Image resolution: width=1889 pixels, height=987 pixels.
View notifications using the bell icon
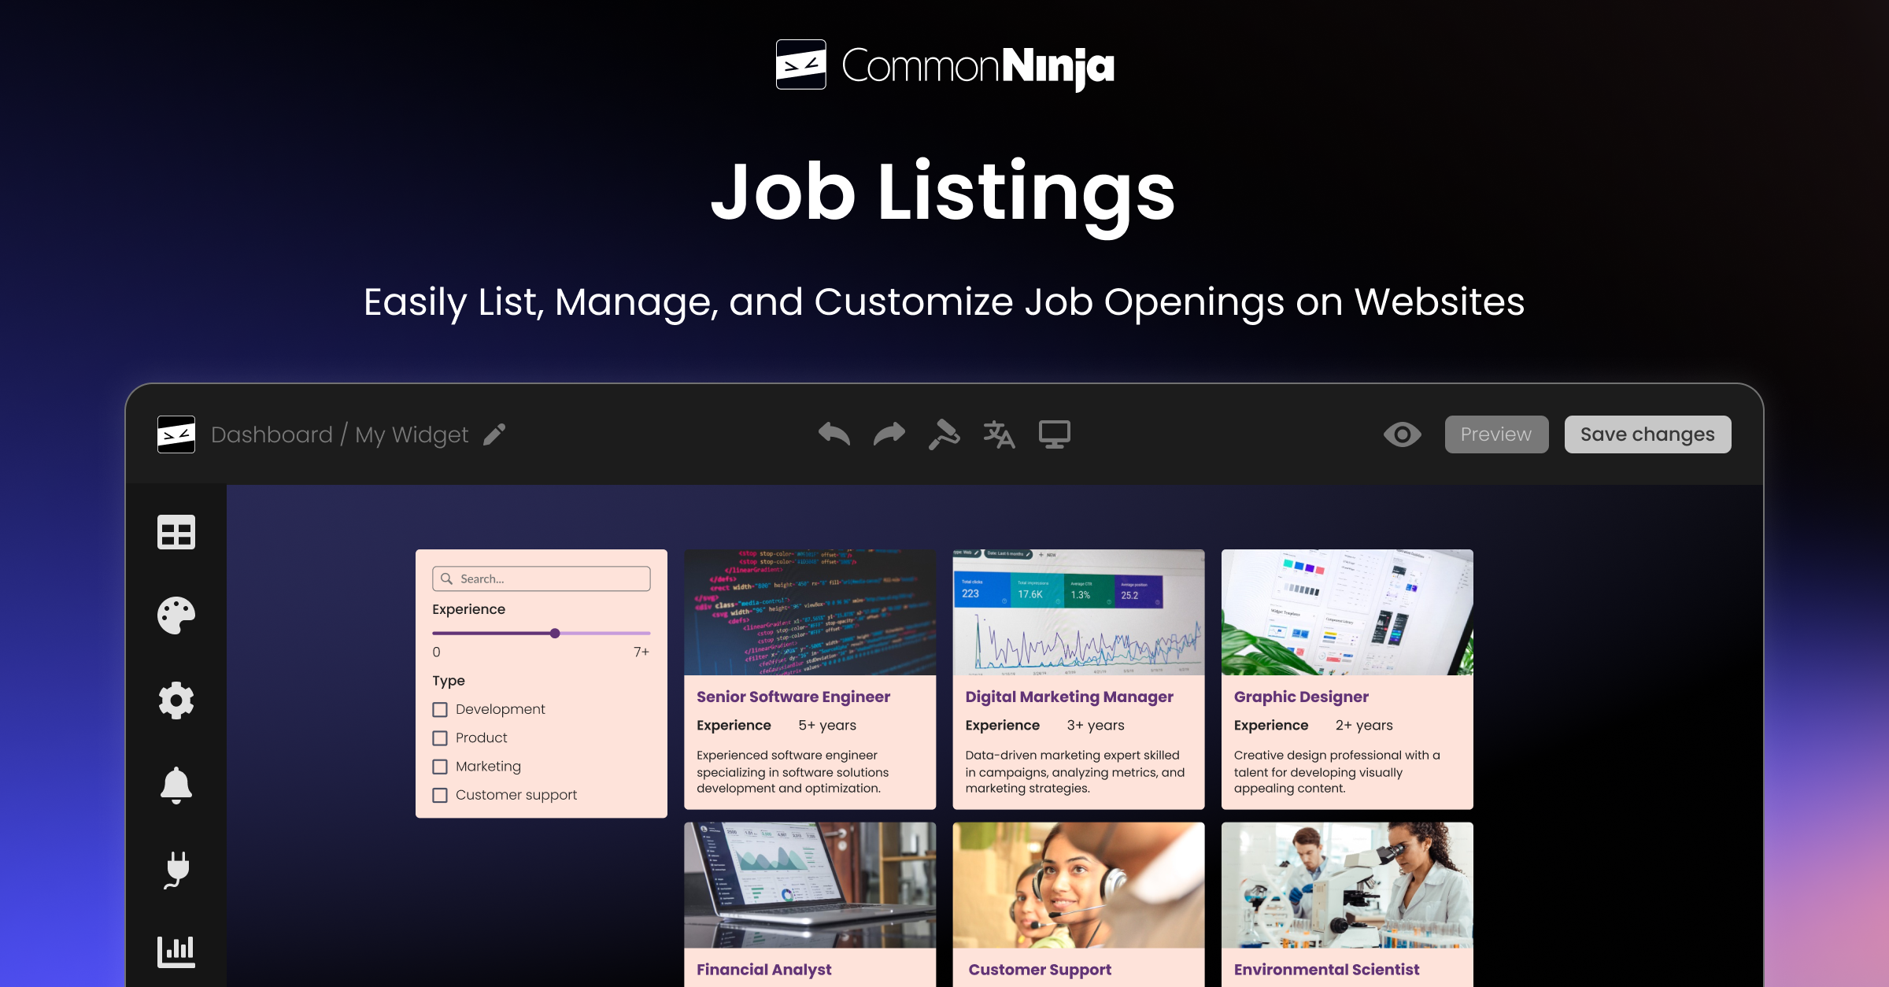pos(176,785)
